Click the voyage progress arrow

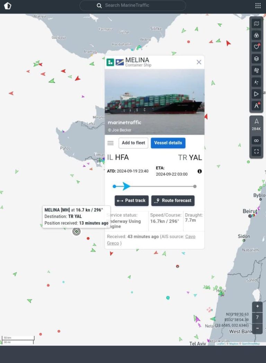126,186
